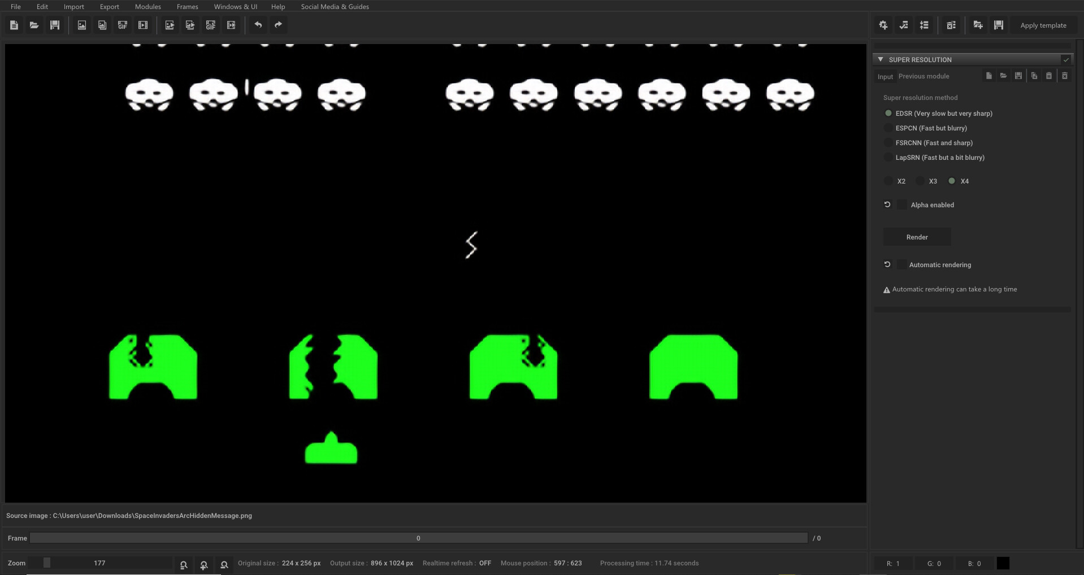Open the Input source selector showing Previous module
This screenshot has width=1084, height=575.
click(x=923, y=76)
